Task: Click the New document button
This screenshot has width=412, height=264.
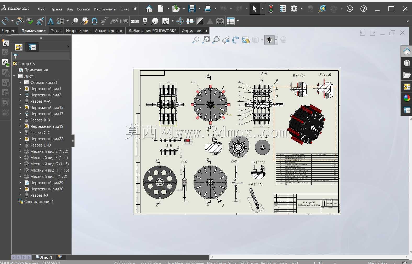Action: point(161,9)
